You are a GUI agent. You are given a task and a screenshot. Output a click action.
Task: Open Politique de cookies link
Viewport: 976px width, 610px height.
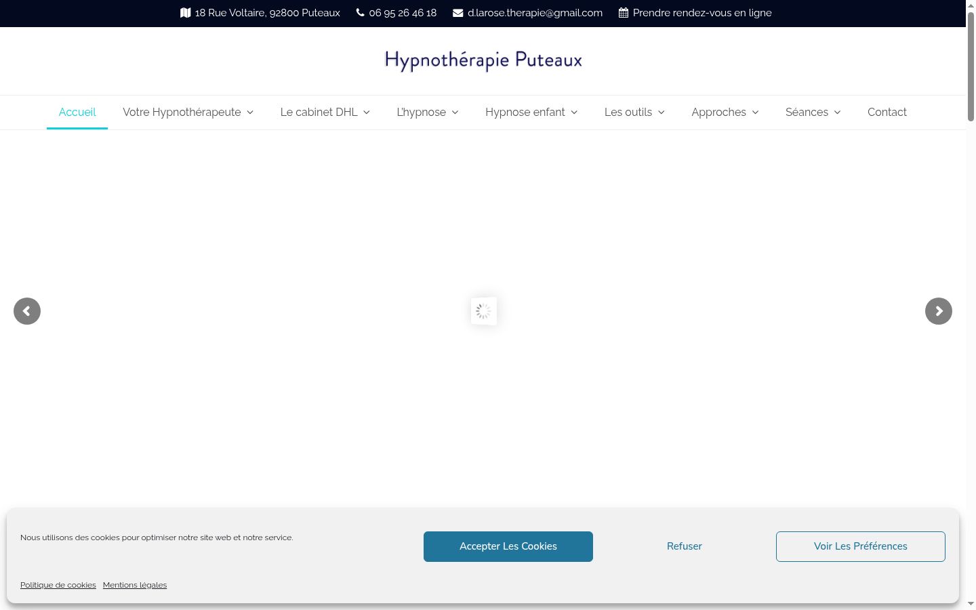tap(58, 585)
